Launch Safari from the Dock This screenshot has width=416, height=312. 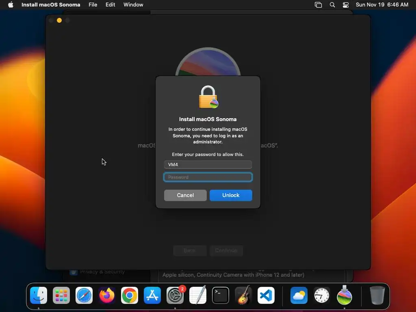[84, 295]
